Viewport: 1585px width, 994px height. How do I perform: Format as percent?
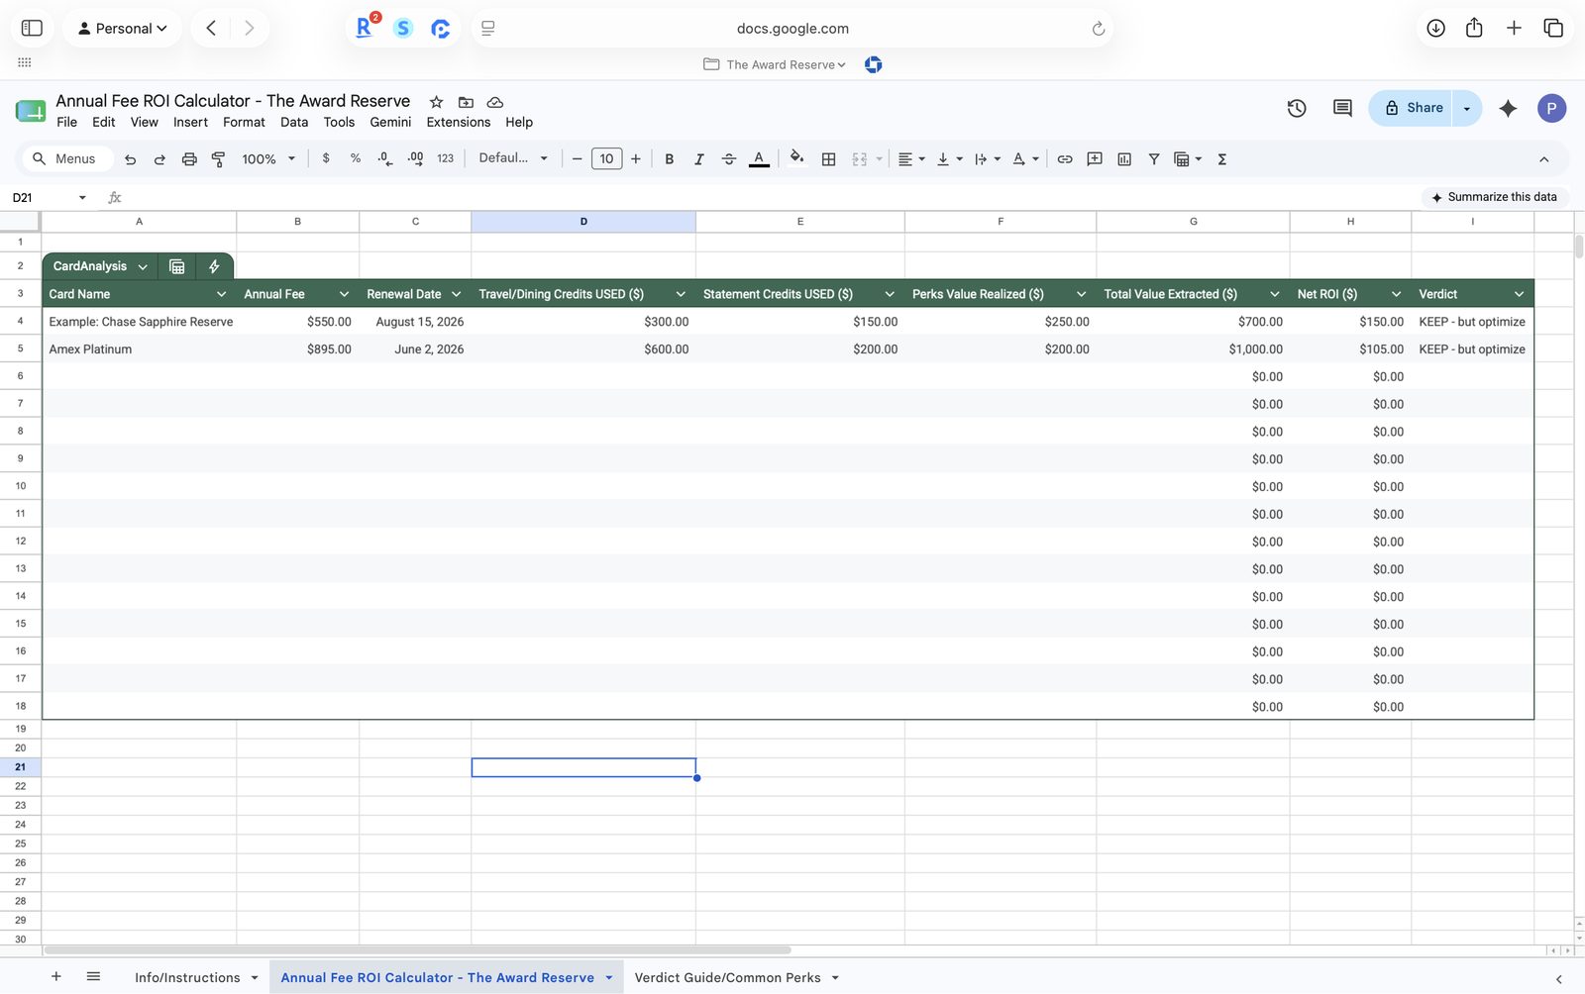pos(356,158)
